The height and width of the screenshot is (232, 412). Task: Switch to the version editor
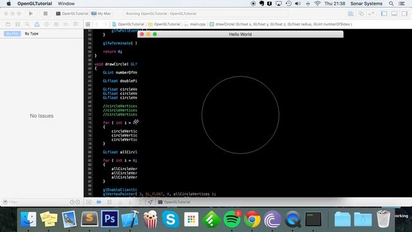(371, 14)
